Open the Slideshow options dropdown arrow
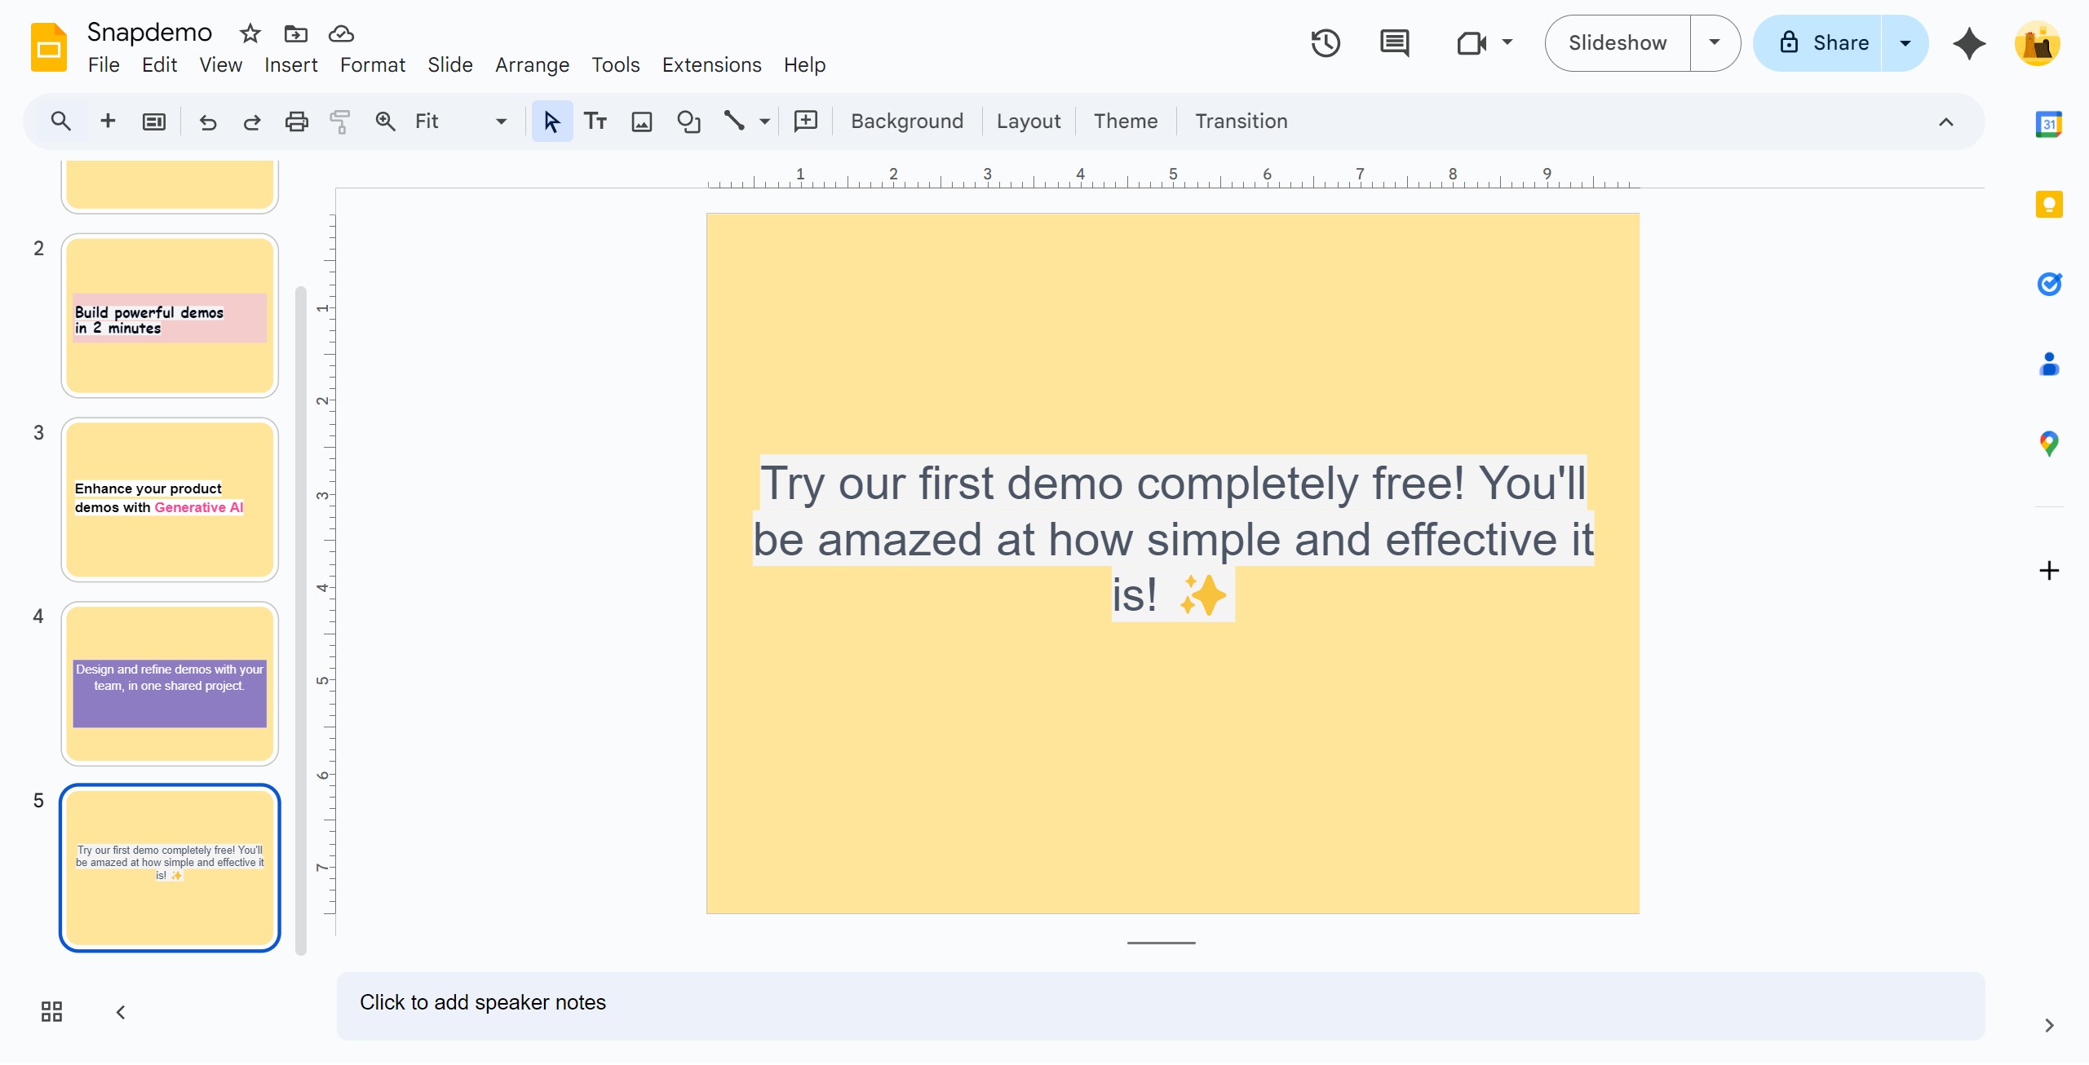This screenshot has height=1065, width=2089. 1715,43
